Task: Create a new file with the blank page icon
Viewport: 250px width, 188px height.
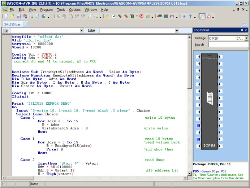Action: point(7,16)
